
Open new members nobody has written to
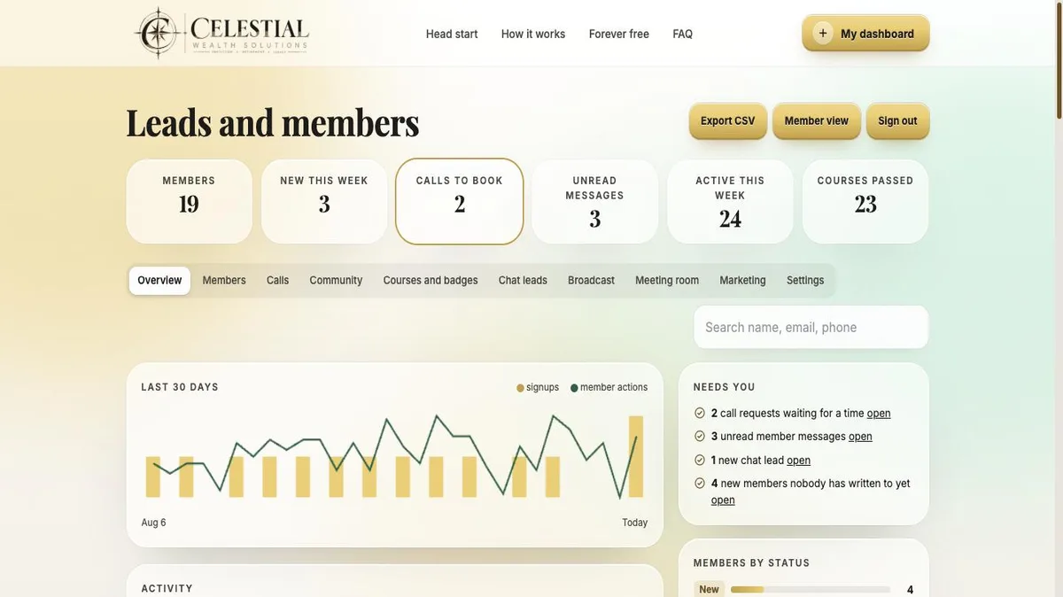(x=723, y=500)
